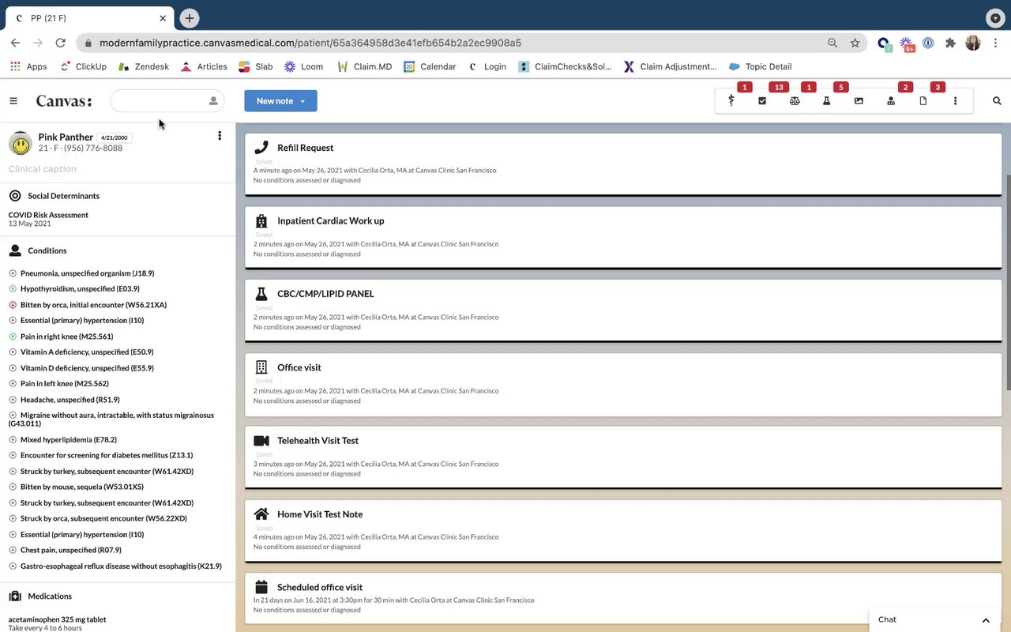Image resolution: width=1011 pixels, height=632 pixels.
Task: Click the flask icon on CBC/CMP/LIPID PANEL note
Action: (x=261, y=294)
